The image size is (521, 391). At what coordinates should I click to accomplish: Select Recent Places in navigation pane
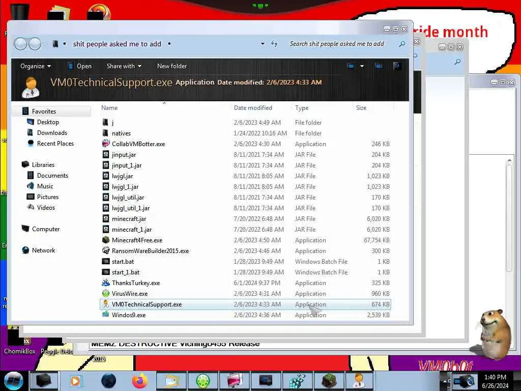[55, 143]
